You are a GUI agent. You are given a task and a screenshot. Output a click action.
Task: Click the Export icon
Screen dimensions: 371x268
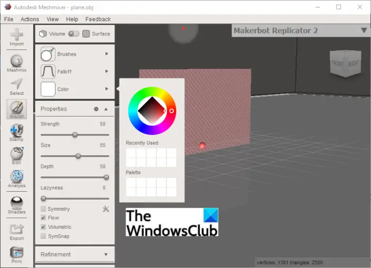16,229
